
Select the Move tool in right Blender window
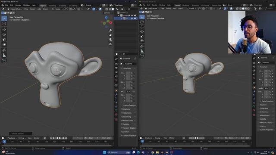[x=142, y=27]
